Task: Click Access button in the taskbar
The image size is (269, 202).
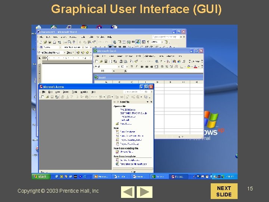Action: pyautogui.click(x=179, y=177)
